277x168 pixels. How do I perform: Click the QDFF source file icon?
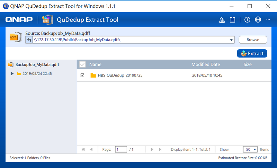pos(16,37)
